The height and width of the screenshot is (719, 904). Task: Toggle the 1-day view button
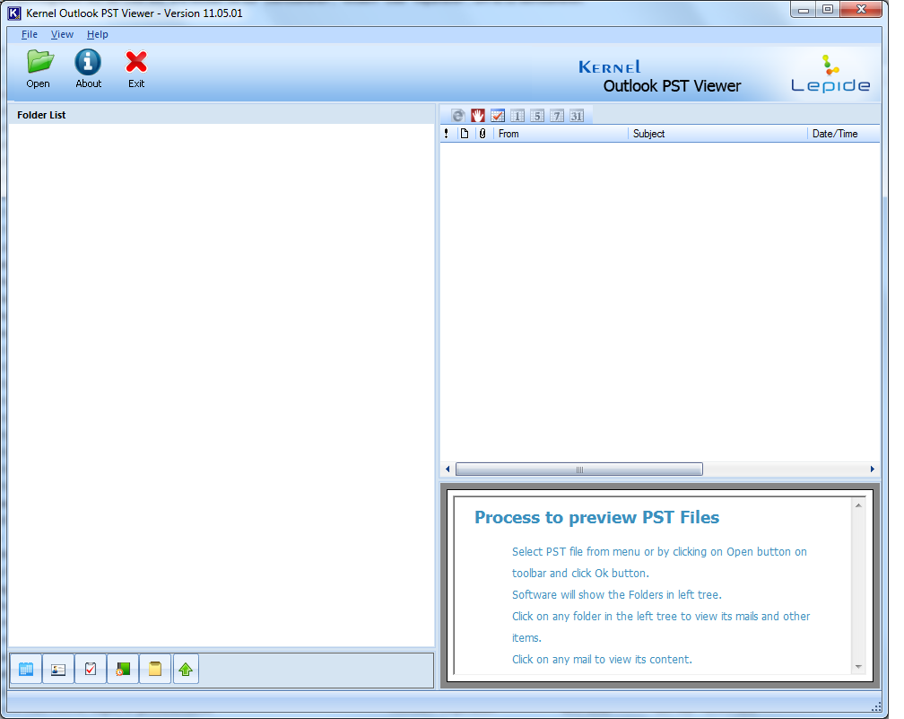pyautogui.click(x=517, y=116)
